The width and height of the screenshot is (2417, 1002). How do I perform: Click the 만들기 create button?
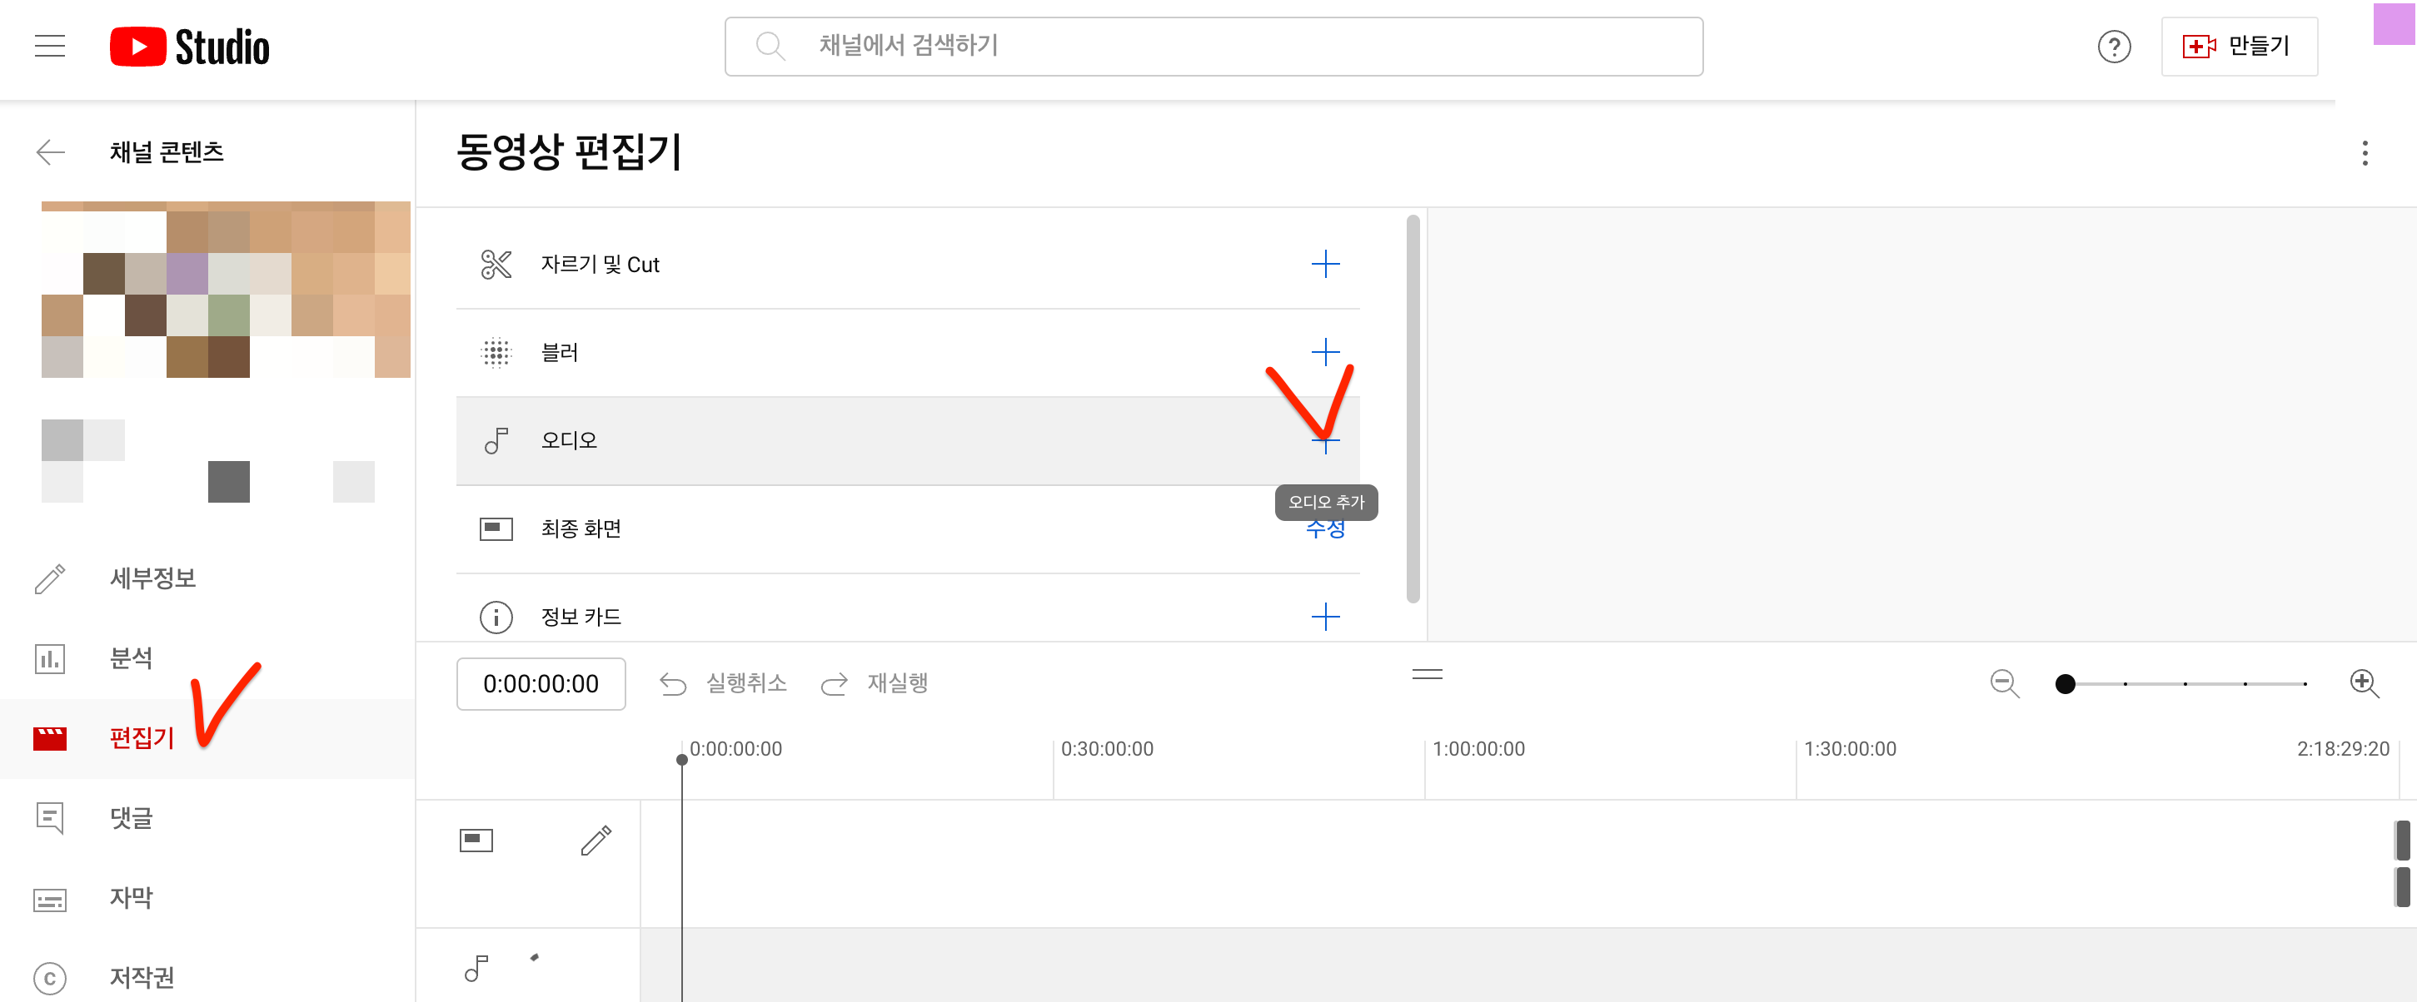2238,46
